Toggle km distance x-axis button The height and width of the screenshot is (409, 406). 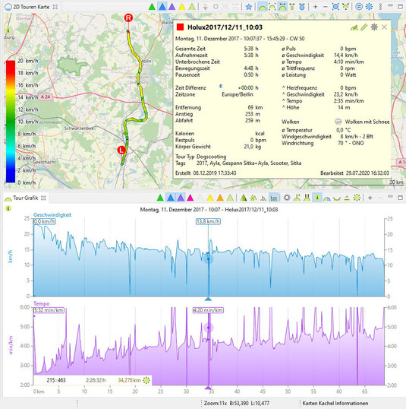coord(273,198)
